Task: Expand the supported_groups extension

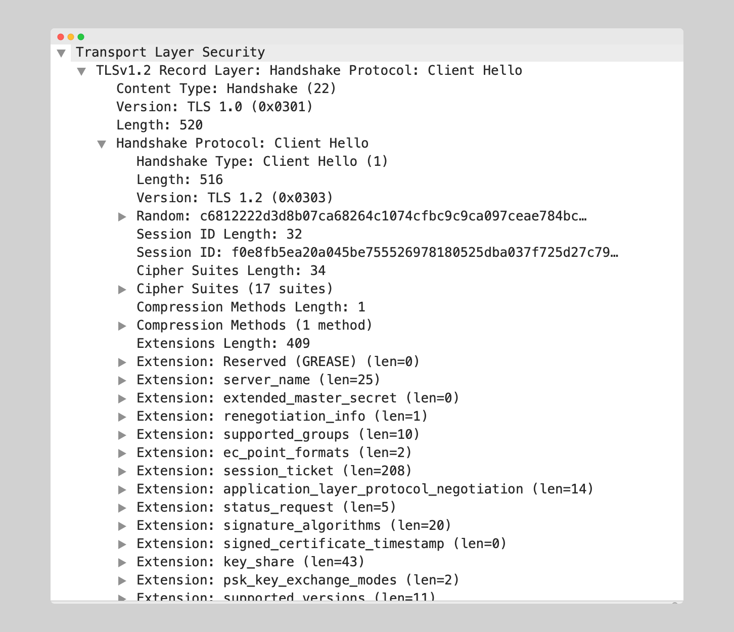Action: (x=123, y=435)
